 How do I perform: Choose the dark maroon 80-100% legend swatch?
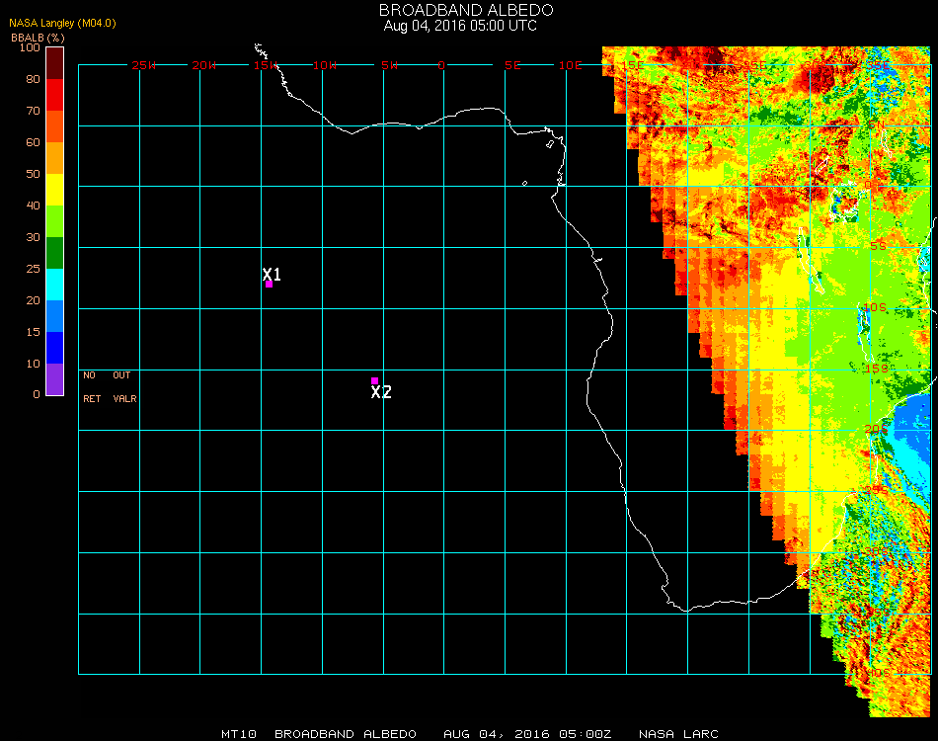pyautogui.click(x=54, y=62)
